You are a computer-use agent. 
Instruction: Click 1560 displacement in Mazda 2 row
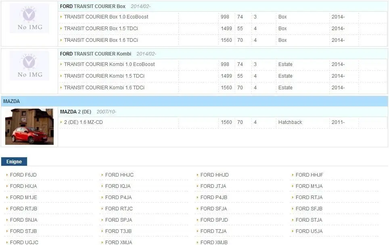point(226,122)
